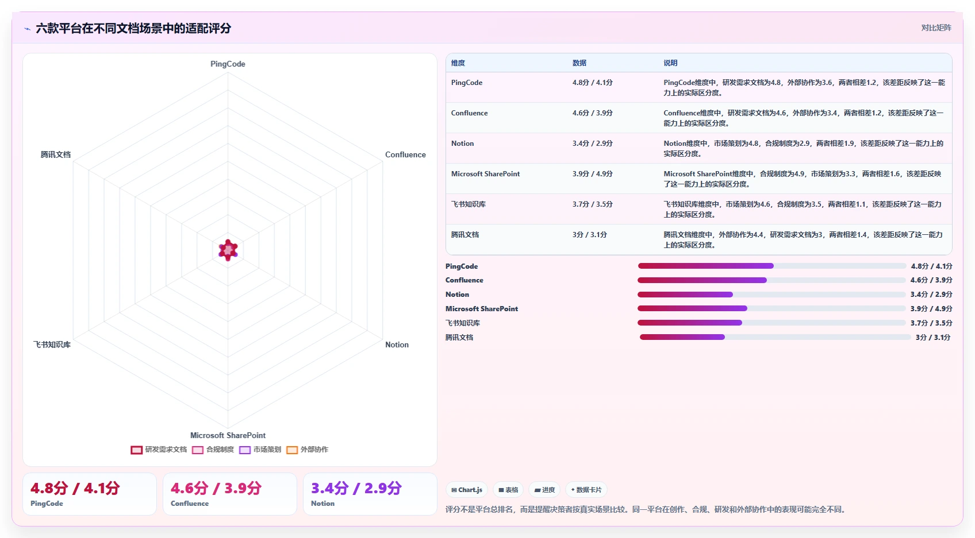Select the 飞书知识库 table row name
Screen dimensions: 975x538
click(469, 204)
